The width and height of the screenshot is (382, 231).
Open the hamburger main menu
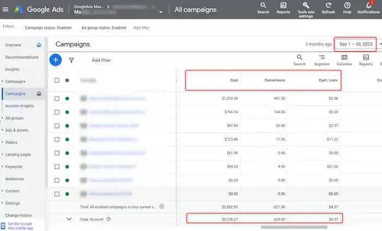pos(5,9)
